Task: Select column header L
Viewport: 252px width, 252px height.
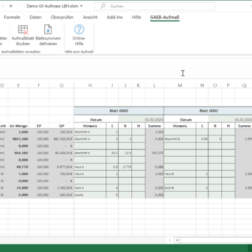Action: tap(154, 85)
